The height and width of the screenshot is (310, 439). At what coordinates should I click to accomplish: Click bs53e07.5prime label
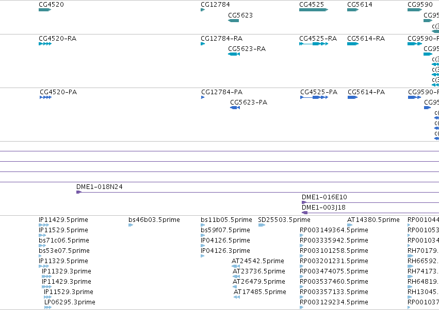coord(64,250)
